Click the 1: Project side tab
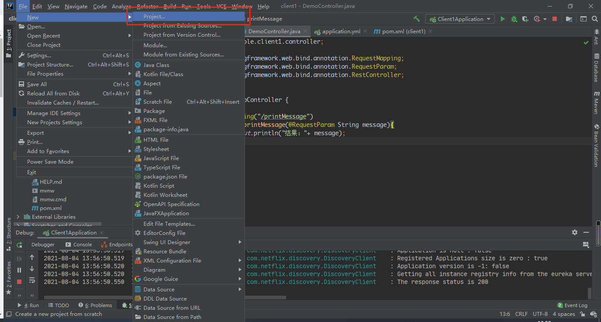Screen dimensions: 601x322 (x=8, y=44)
